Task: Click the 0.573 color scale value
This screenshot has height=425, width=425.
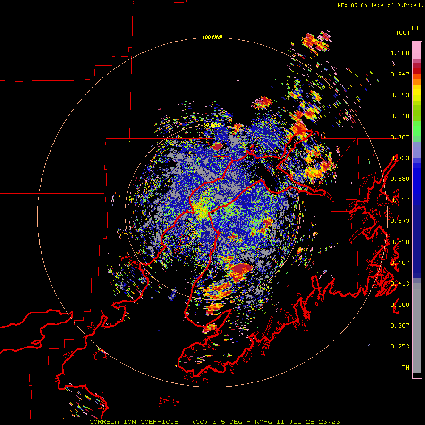Action: [x=400, y=221]
